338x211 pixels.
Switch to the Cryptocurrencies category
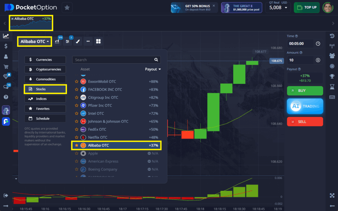pyautogui.click(x=45, y=69)
